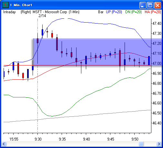
Task: Click the scrollbar right arrow
Action: click(159, 144)
